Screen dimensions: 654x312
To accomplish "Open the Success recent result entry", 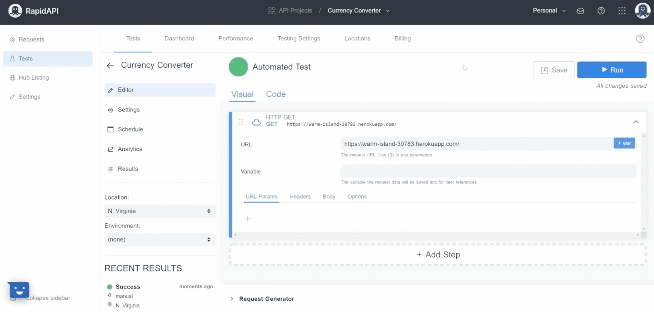I will click(x=160, y=296).
